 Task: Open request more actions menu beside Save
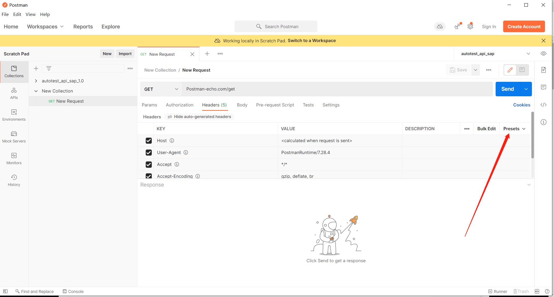(x=489, y=70)
